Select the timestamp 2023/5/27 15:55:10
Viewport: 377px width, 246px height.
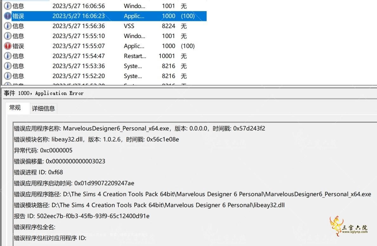coord(79,36)
